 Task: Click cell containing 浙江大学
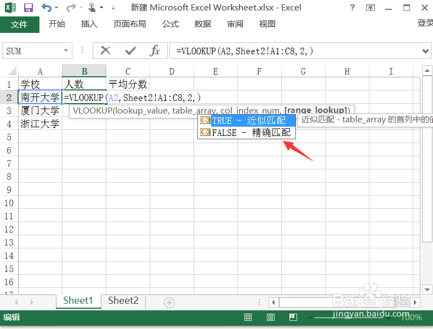tap(41, 124)
